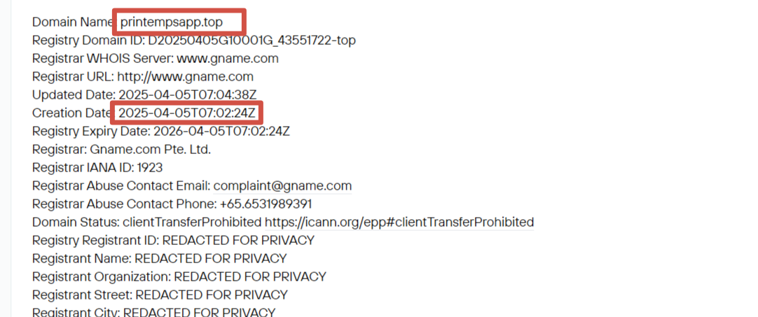Click the Domain Name label

pyautogui.click(x=73, y=22)
